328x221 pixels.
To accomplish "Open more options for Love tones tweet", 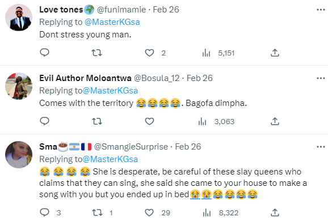I will (321, 10).
